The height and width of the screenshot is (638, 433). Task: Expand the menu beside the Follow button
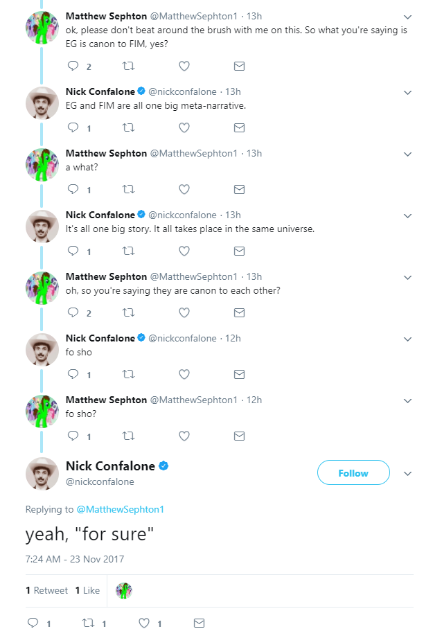coord(407,474)
